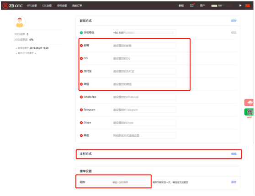
Task: Click Save link in contact header
Action: coord(234,21)
